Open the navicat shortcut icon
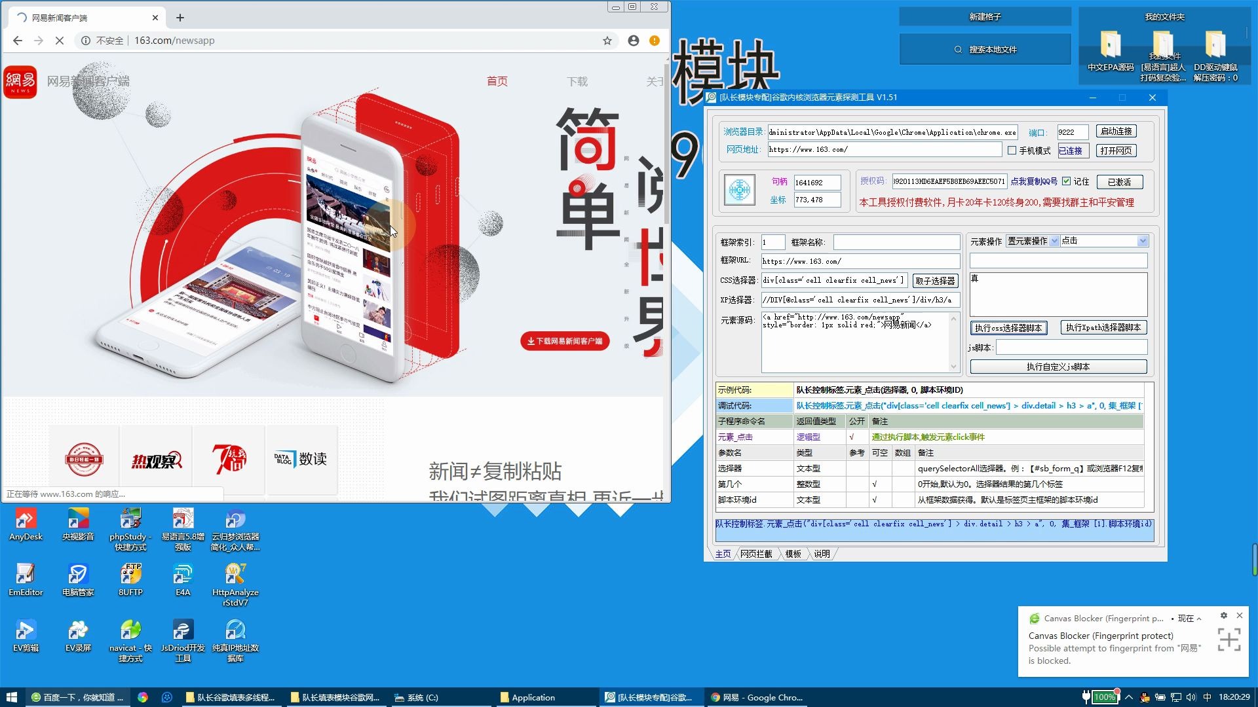This screenshot has height=707, width=1258. pyautogui.click(x=130, y=641)
